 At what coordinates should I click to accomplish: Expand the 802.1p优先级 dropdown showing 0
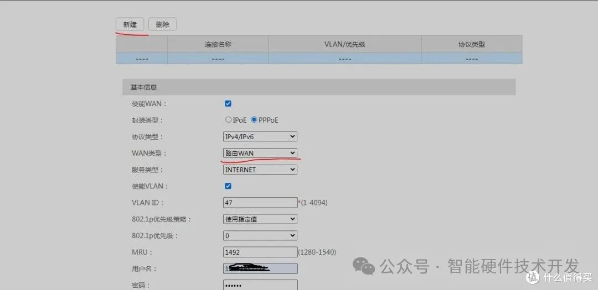point(260,236)
